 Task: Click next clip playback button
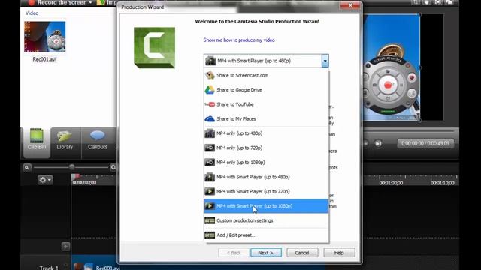[x=378, y=143]
